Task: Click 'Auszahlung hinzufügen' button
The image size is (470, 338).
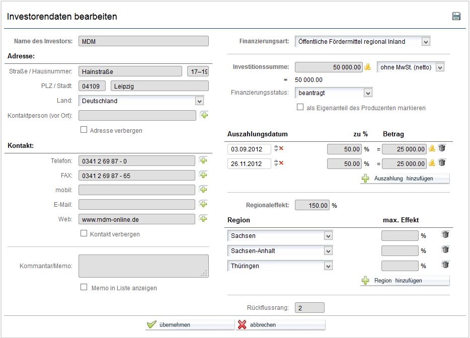Action: 405,179
